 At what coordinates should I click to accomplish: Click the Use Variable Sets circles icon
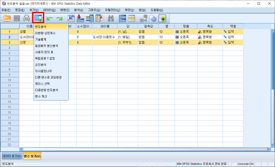pos(153,18)
